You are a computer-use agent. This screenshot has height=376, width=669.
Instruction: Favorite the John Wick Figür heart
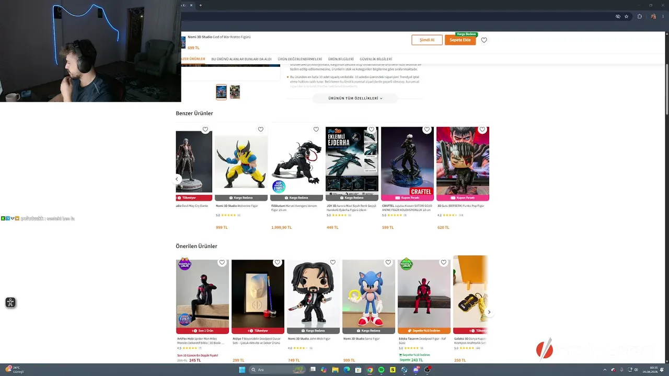point(333,263)
